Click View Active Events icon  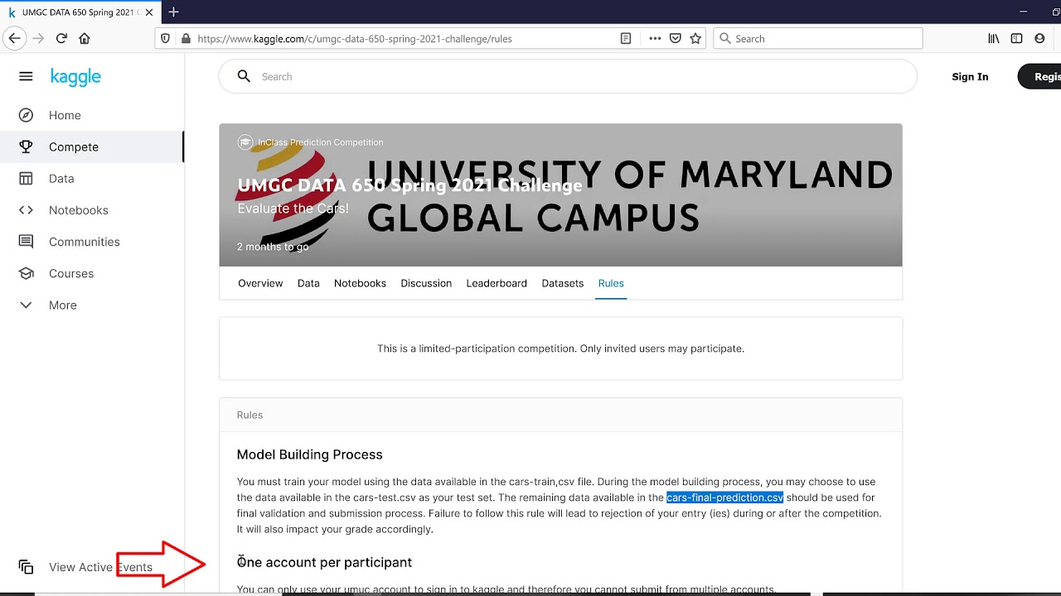(26, 567)
